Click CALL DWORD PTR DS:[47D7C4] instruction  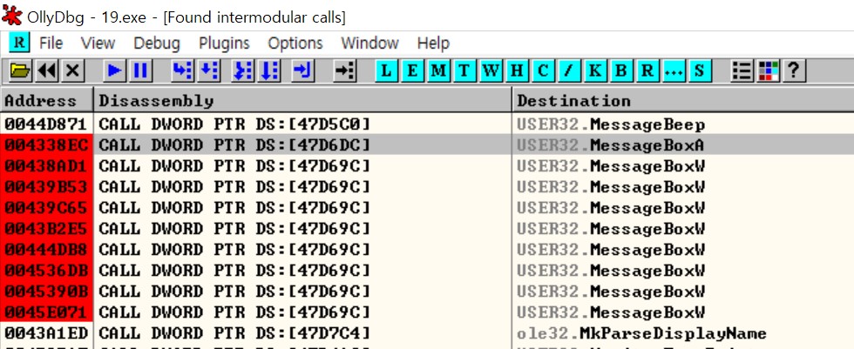click(234, 332)
